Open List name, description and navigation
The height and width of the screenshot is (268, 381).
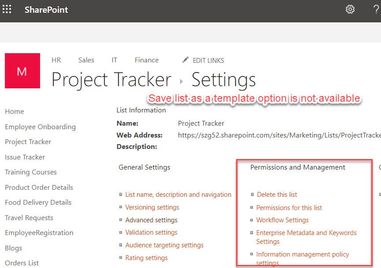click(178, 195)
